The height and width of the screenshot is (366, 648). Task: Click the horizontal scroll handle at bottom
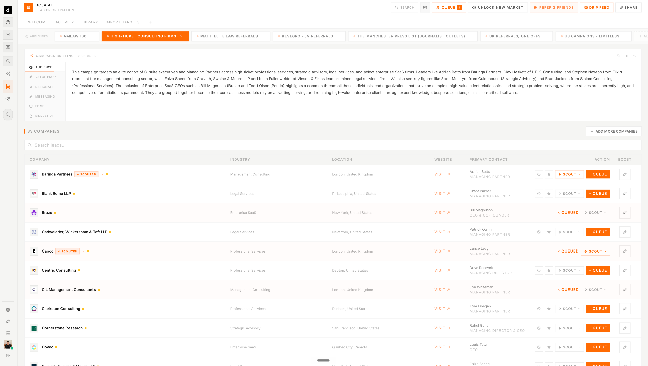(323, 360)
